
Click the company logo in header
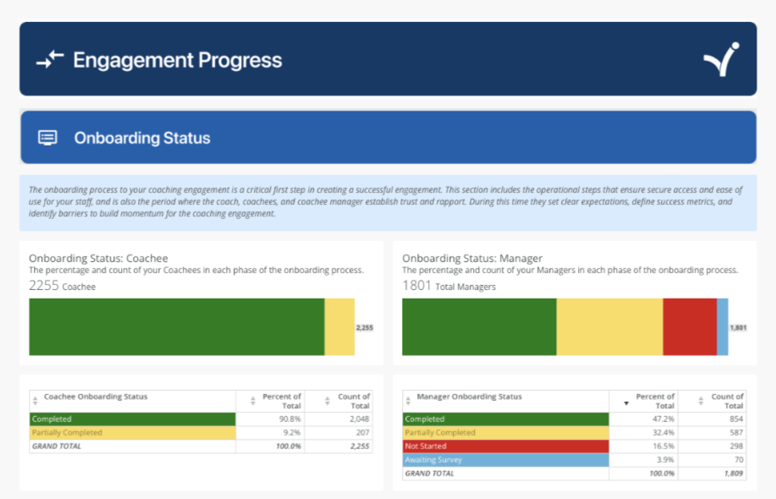(x=721, y=59)
